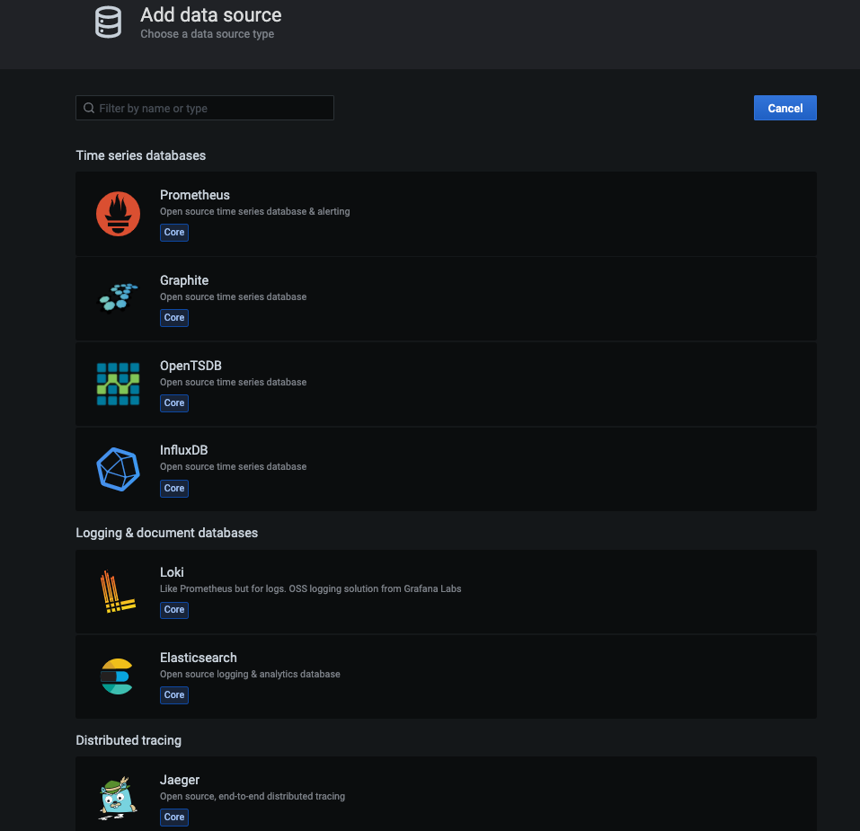Viewport: 860px width, 831px height.
Task: Select the Loki data source name
Action: 172,572
